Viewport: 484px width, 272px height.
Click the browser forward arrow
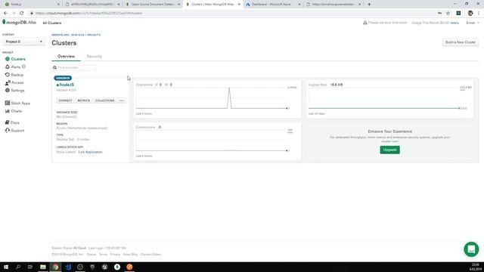click(x=14, y=14)
